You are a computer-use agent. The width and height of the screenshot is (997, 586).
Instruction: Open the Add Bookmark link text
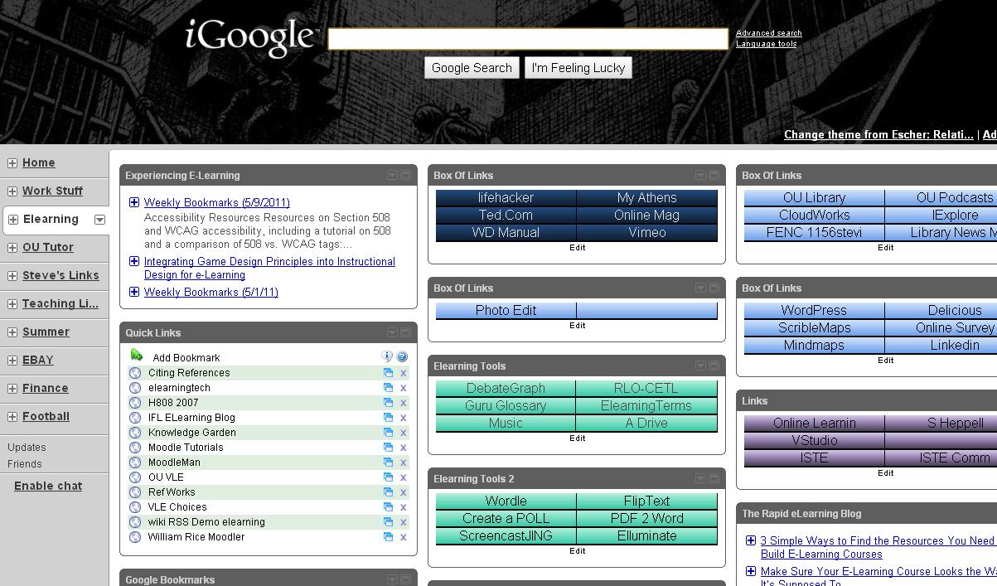point(186,358)
